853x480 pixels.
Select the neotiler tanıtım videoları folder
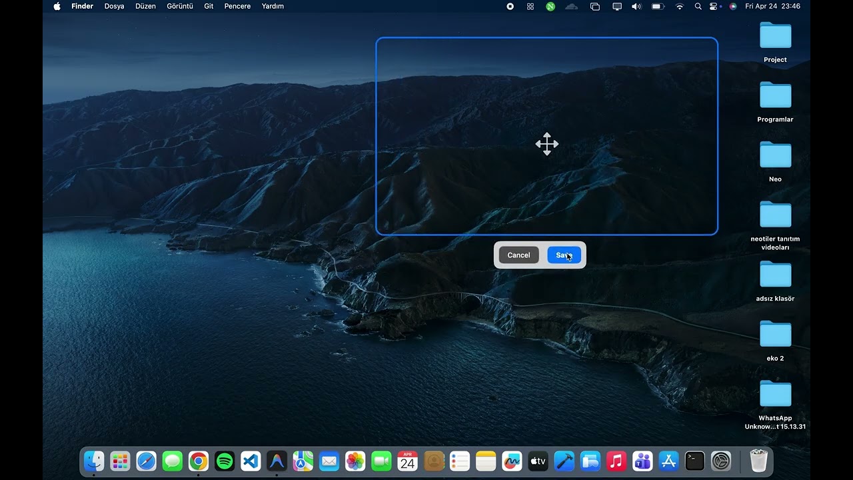(x=775, y=225)
